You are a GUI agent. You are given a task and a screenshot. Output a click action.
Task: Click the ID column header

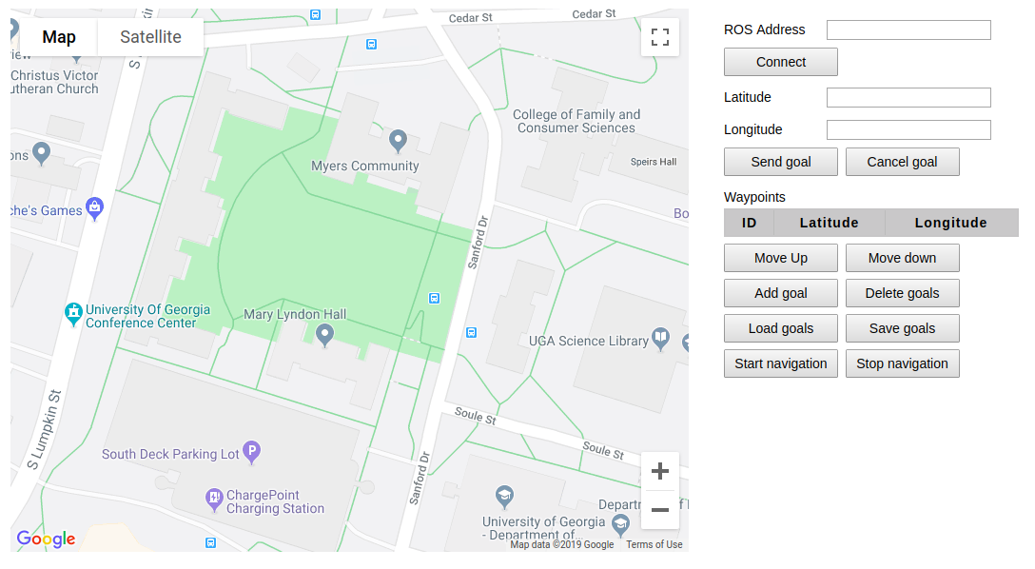coord(749,223)
